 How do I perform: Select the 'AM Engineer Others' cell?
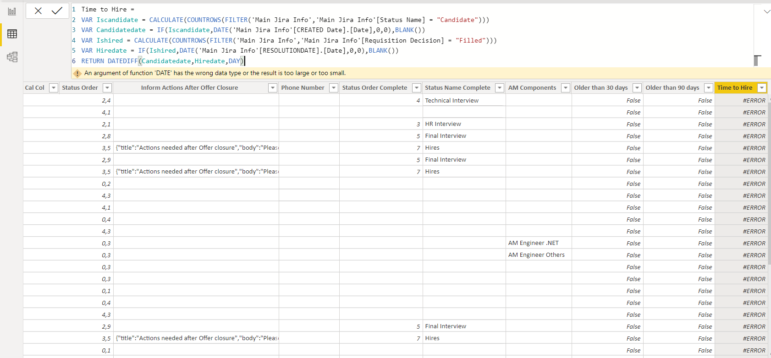(539, 255)
